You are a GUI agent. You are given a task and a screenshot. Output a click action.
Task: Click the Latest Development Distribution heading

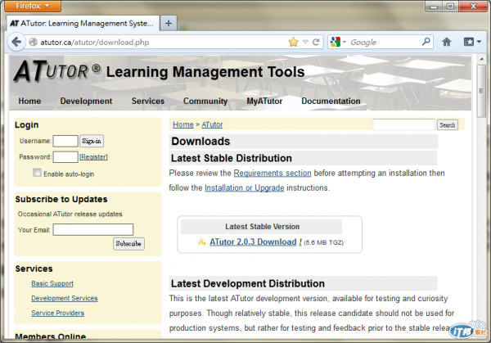point(248,283)
